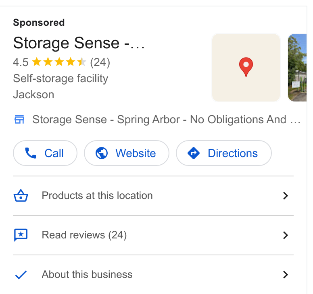This screenshot has width=313, height=294.
Task: Click the storefront icon beside Storage Sense
Action: (x=19, y=119)
